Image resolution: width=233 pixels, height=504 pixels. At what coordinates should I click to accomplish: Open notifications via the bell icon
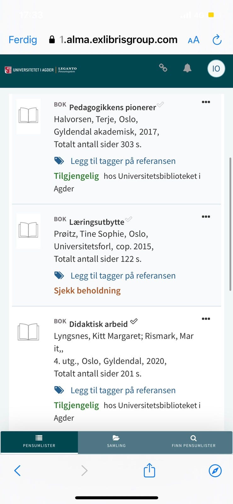188,68
